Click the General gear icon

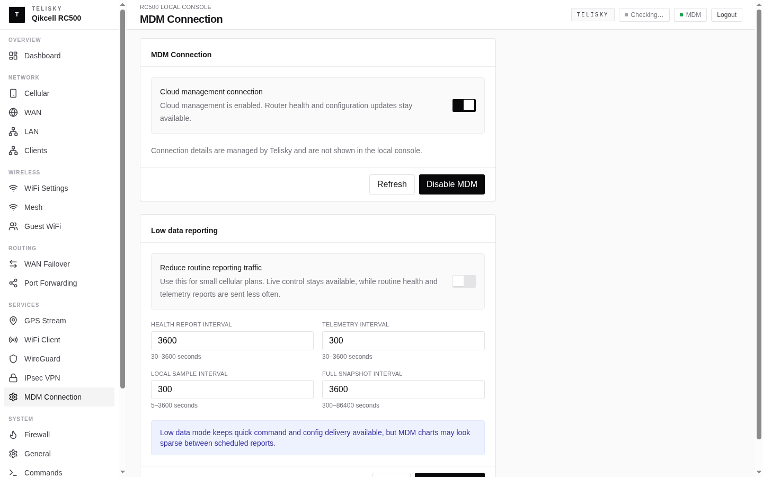(13, 454)
